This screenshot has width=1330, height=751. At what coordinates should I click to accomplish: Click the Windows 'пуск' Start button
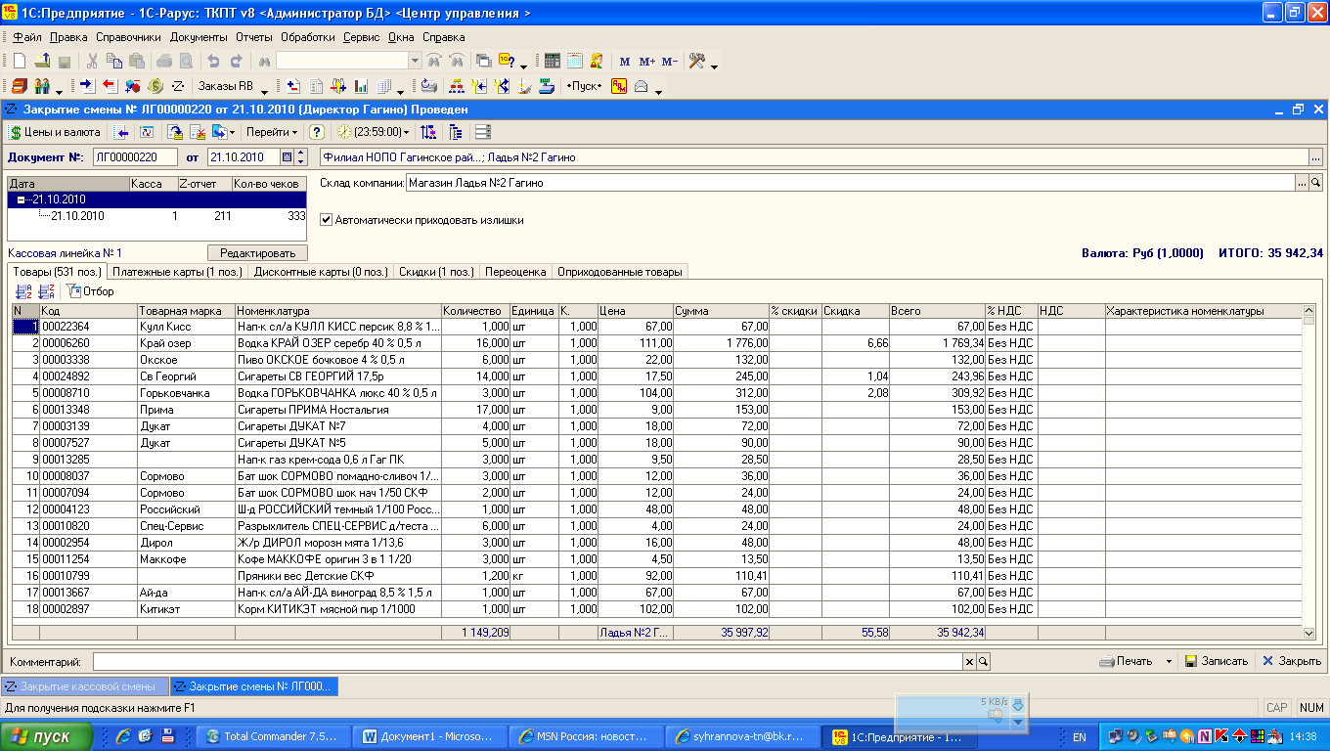click(47, 736)
